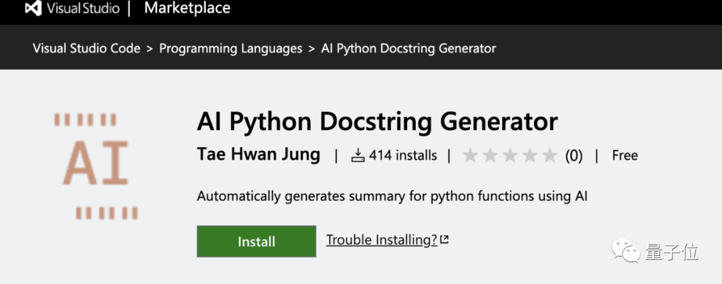
Task: Open Programming Languages breadcrumb category
Action: 231,48
